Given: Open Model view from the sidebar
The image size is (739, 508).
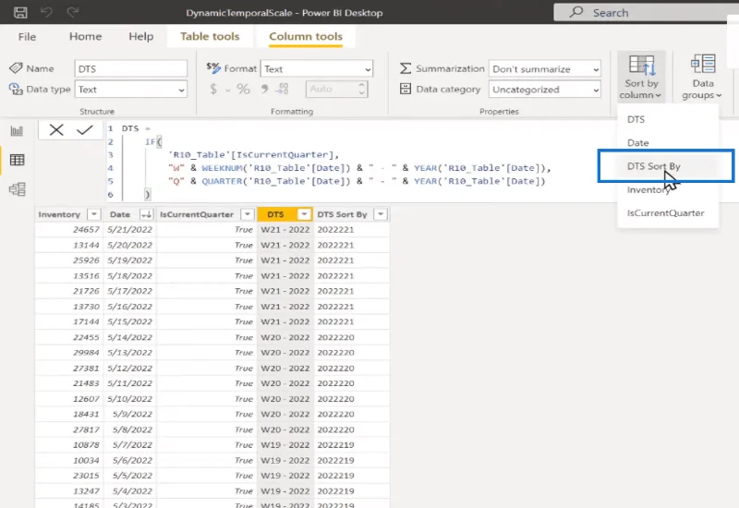Looking at the screenshot, I should point(17,189).
